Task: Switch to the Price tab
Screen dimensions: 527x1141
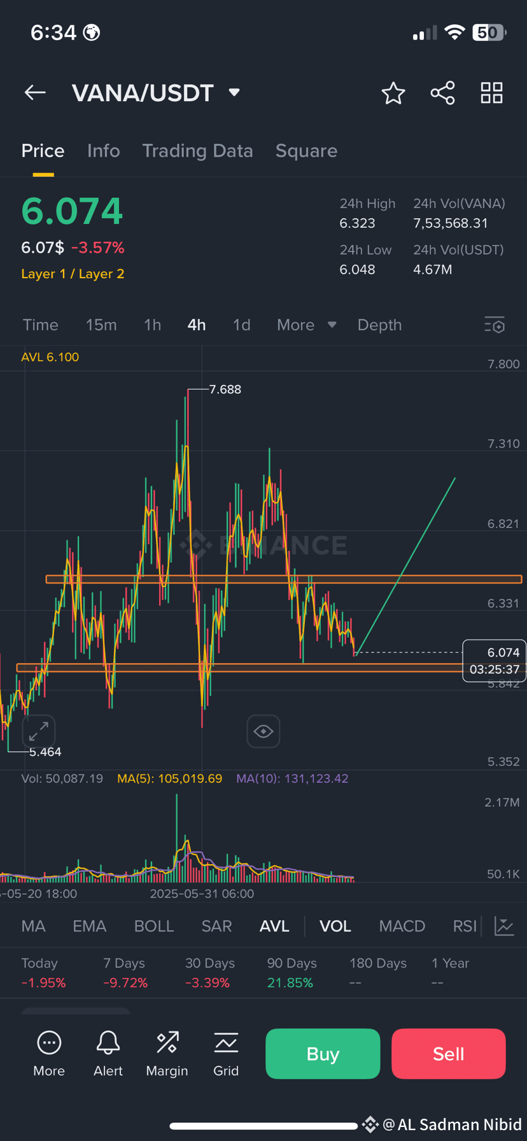Action: (43, 151)
